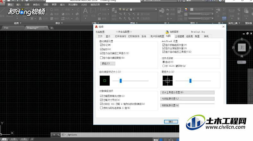This screenshot has height=141, width=253.
Task: Click the ribbon minimize toggle icon after 精选应用
Action: (107, 4)
